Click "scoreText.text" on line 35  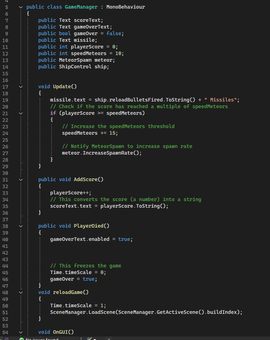click(71, 206)
